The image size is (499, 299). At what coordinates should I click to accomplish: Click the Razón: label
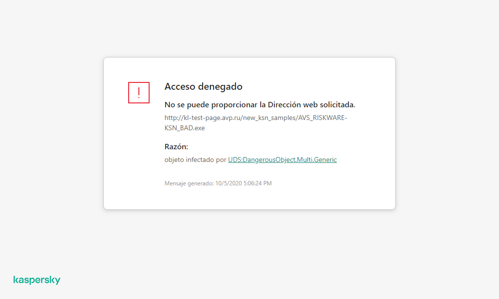176,146
